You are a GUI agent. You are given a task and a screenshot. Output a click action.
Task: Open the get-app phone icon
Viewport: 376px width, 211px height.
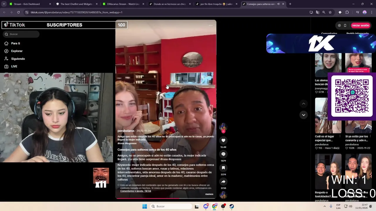tap(345, 25)
